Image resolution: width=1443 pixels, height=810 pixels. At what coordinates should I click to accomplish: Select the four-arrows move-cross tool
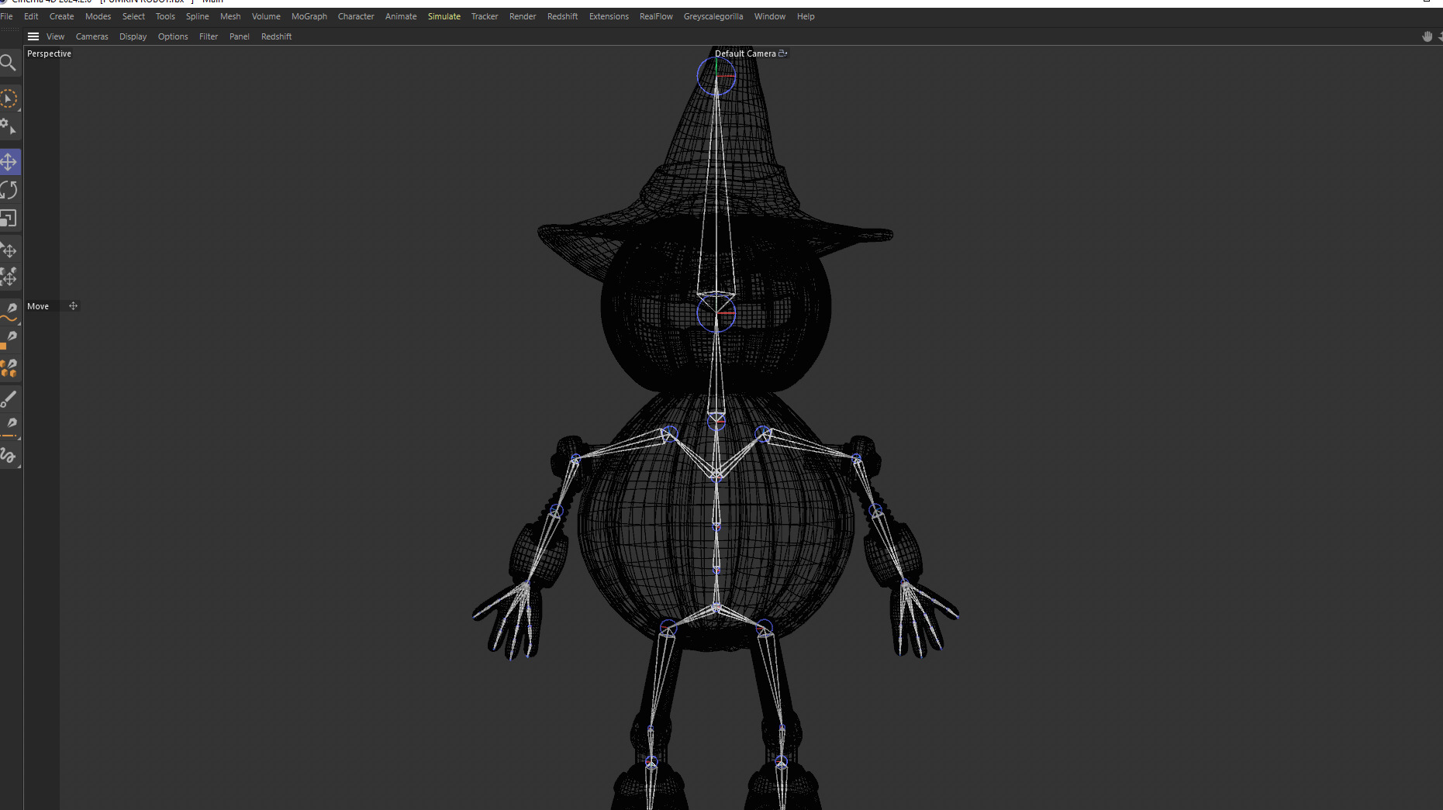coord(9,277)
